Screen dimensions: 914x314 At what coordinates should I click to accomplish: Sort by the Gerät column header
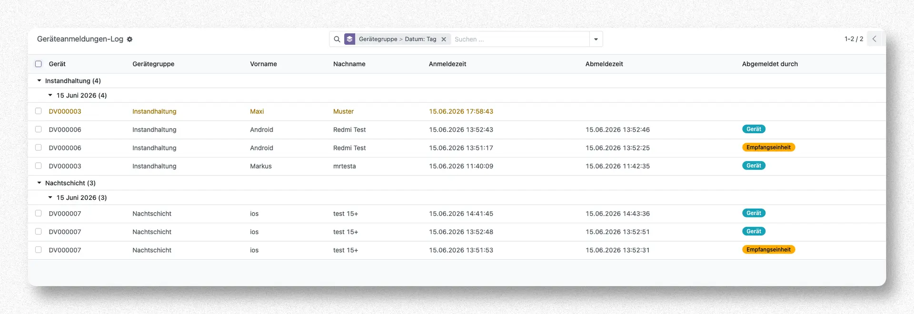57,64
